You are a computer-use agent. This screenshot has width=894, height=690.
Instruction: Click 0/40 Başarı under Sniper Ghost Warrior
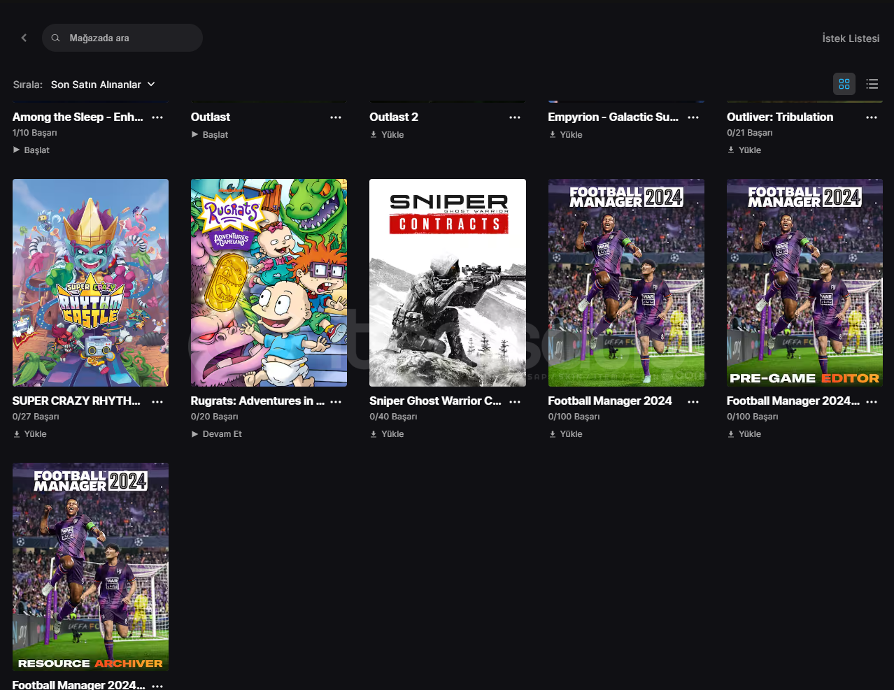click(x=393, y=417)
